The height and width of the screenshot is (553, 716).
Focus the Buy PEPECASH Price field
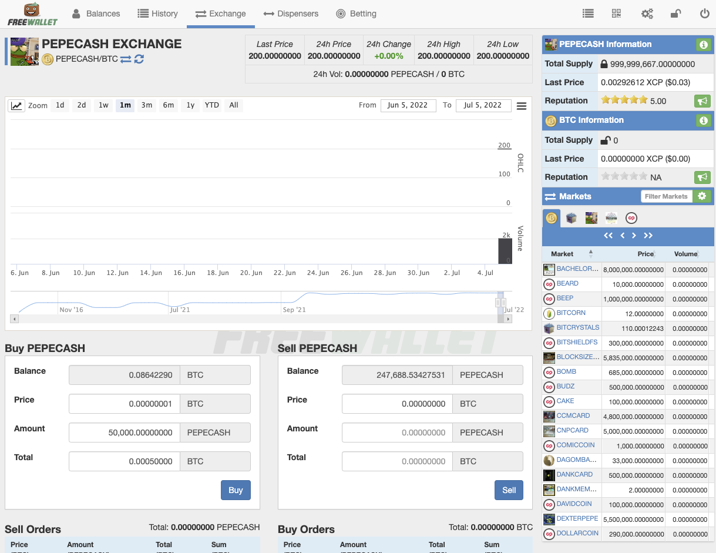(x=124, y=404)
